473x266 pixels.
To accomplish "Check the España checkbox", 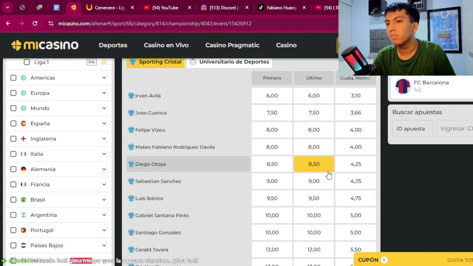I will pos(13,123).
